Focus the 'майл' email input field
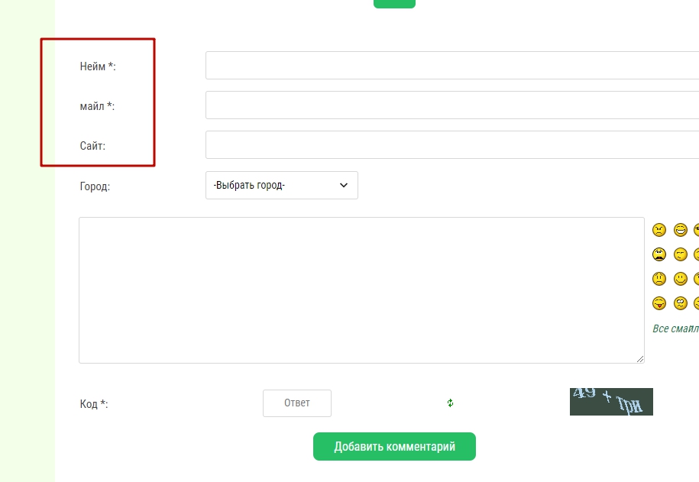This screenshot has height=482, width=699. pos(451,105)
